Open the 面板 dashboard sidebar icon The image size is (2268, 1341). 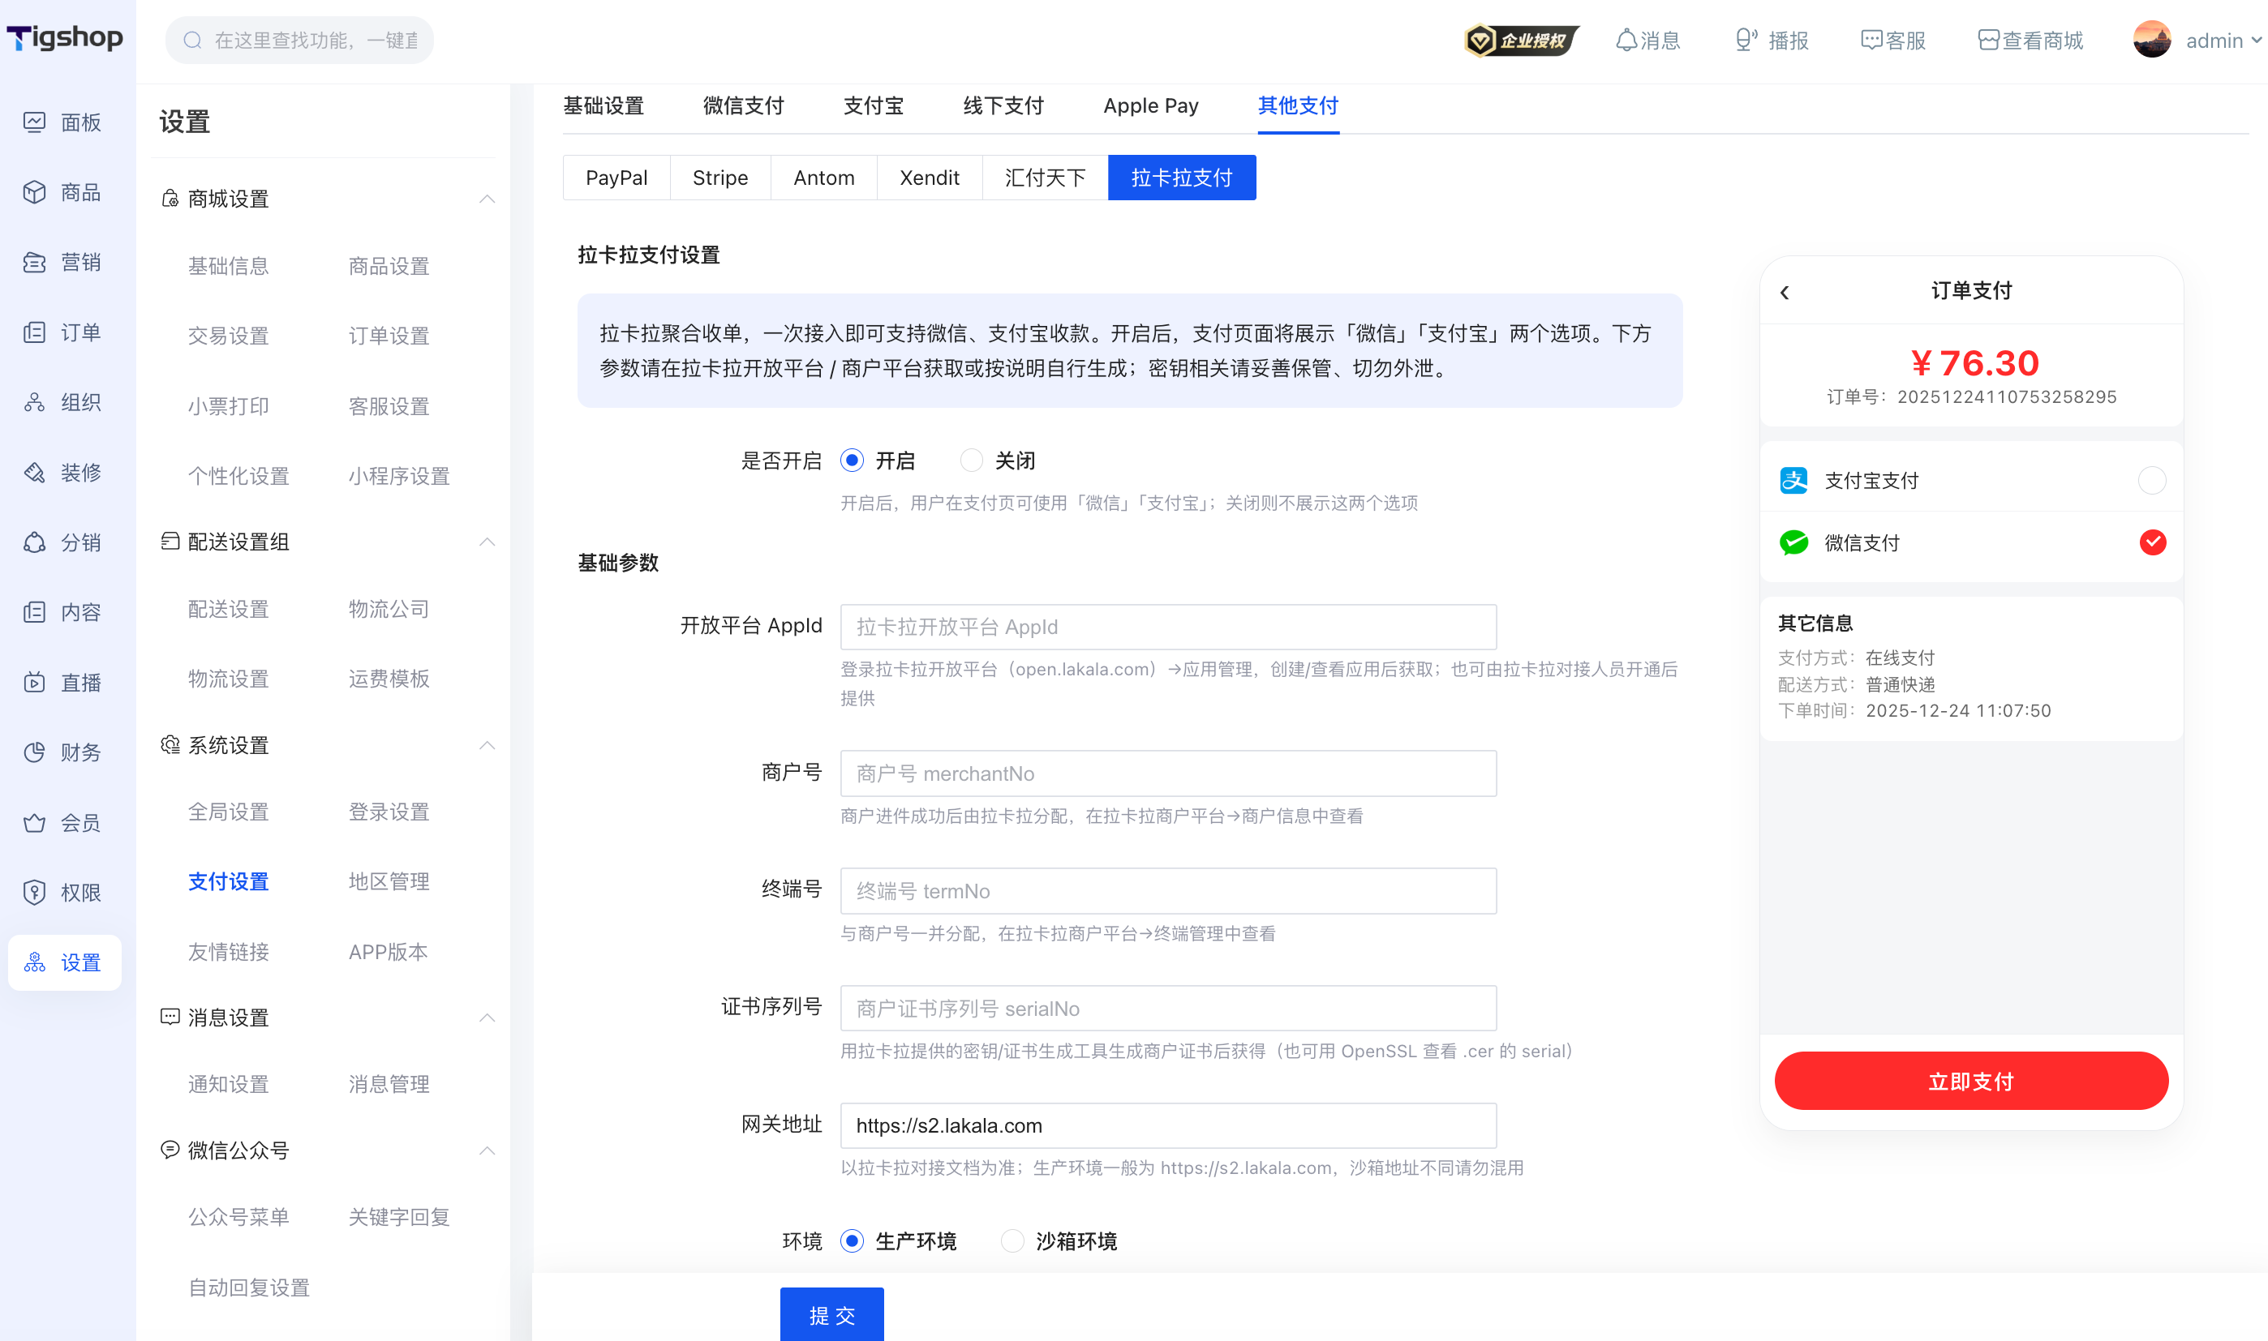[34, 122]
